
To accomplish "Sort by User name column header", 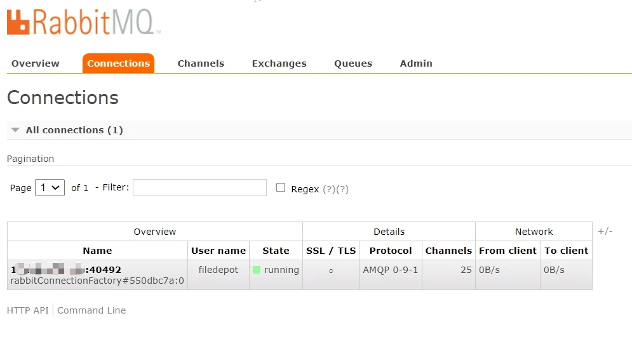I will pos(218,251).
